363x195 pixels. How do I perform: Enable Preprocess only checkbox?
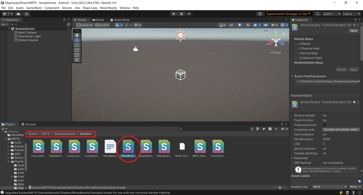pos(325,125)
